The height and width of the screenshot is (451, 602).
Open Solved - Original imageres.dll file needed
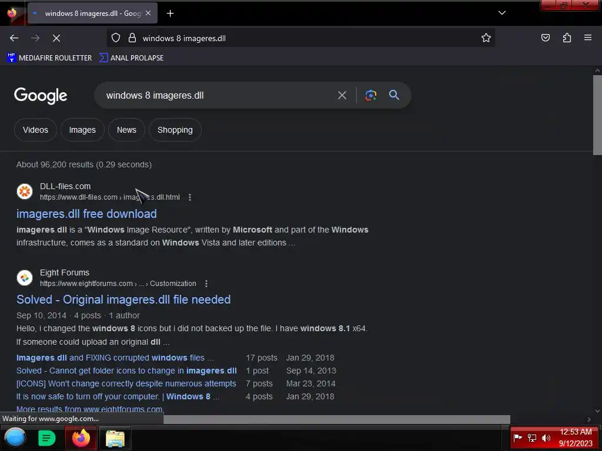pos(123,299)
